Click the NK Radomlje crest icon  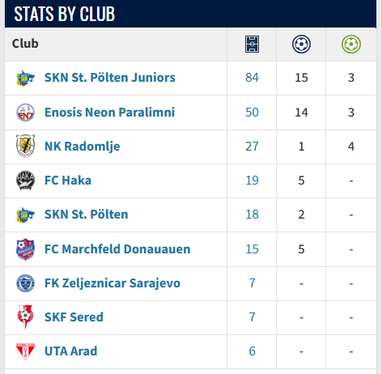(x=25, y=147)
